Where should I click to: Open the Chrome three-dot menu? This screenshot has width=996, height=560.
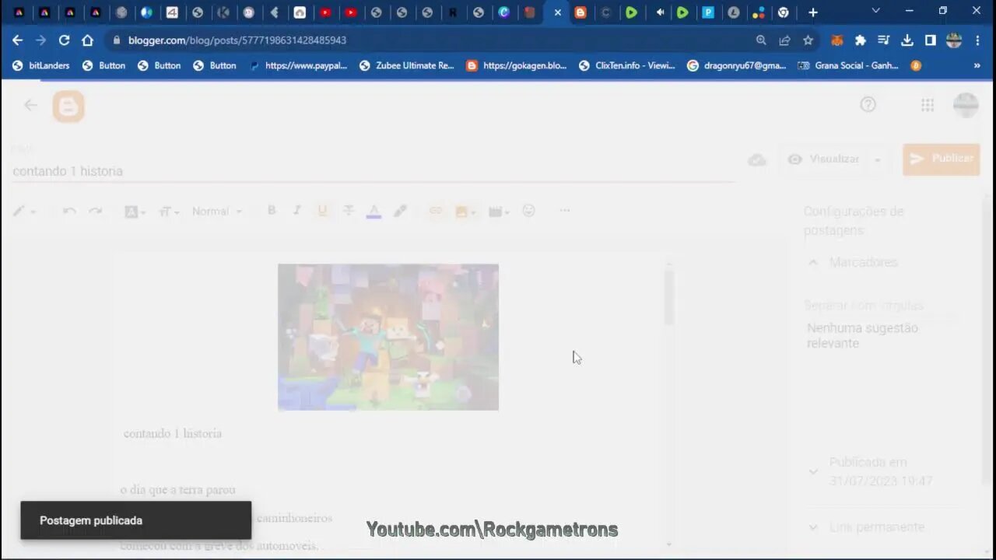pos(977,40)
